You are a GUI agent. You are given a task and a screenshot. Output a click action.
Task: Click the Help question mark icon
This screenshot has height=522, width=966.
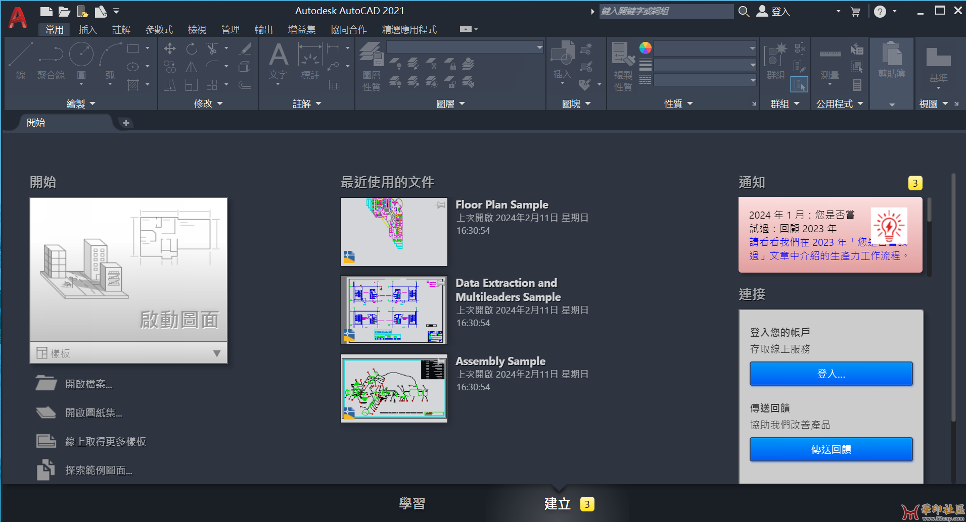point(880,12)
